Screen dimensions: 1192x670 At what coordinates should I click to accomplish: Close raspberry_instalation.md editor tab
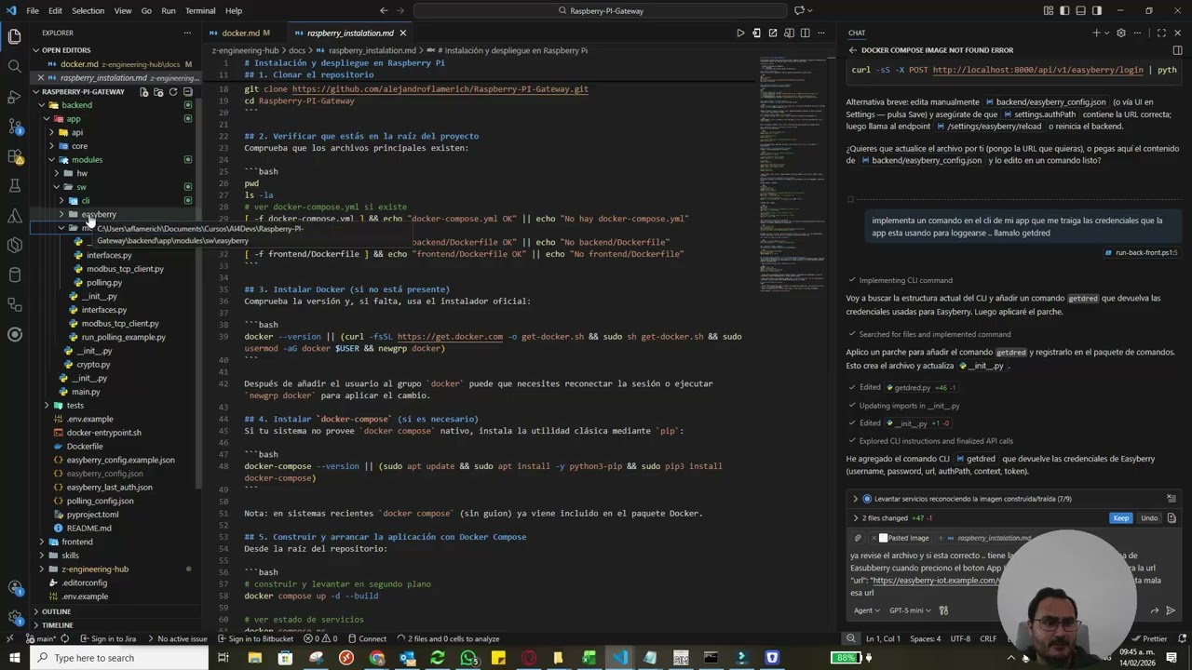click(402, 33)
